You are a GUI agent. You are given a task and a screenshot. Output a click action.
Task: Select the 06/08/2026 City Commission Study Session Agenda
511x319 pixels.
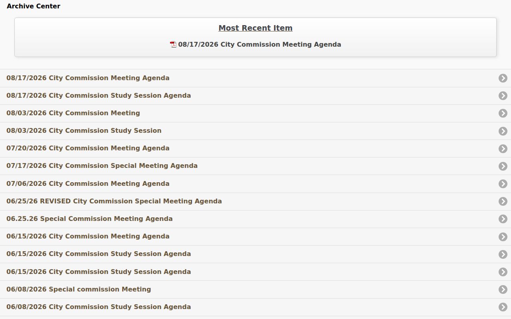pyautogui.click(x=99, y=307)
